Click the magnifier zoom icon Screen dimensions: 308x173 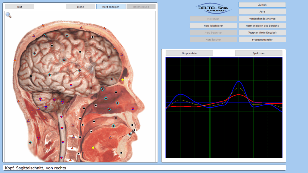point(8,15)
